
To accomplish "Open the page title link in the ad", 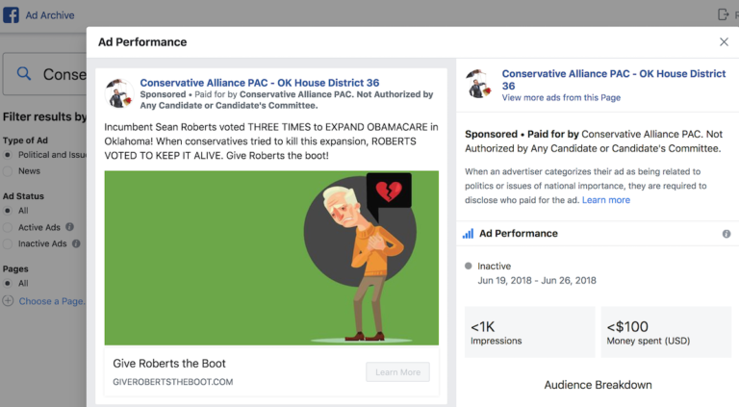I will point(259,83).
